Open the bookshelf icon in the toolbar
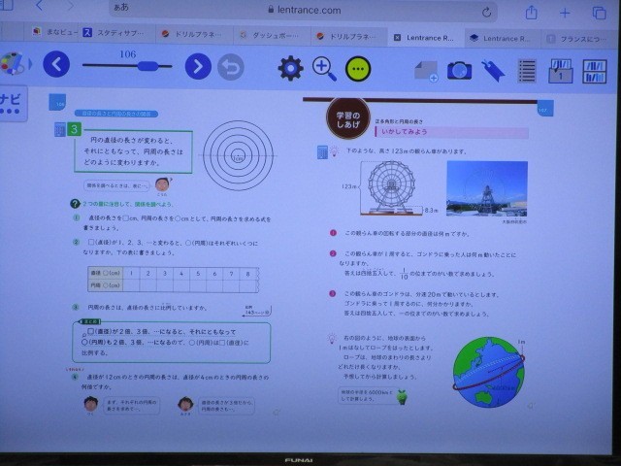Image resolution: width=621 pixels, height=466 pixels. [594, 71]
